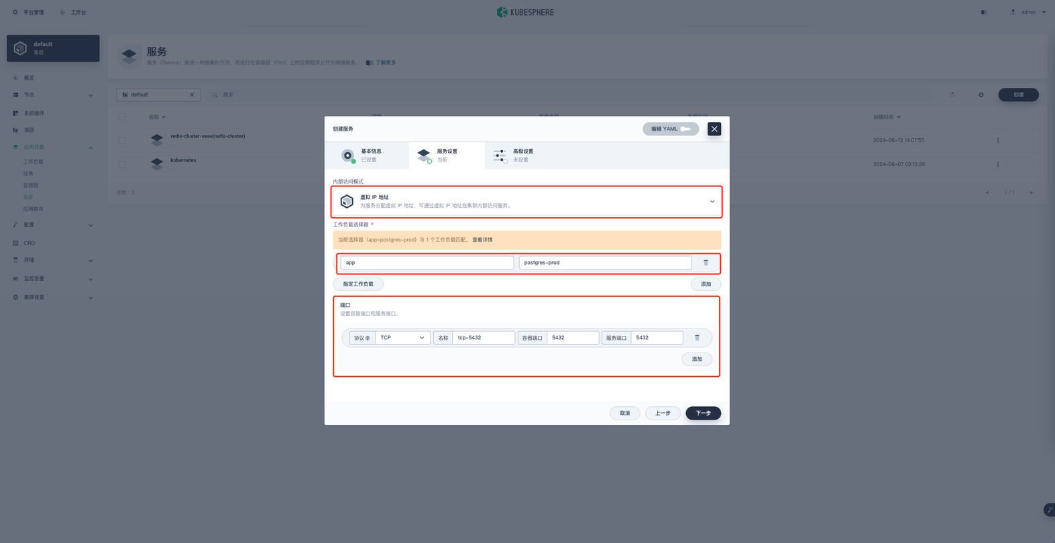Image resolution: width=1055 pixels, height=543 pixels.
Task: Sort by 名称 column header
Action: coord(157,117)
